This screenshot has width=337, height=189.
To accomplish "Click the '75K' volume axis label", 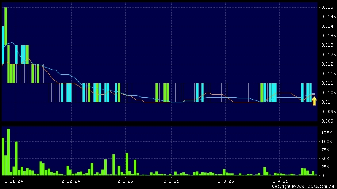I will coord(326,150).
